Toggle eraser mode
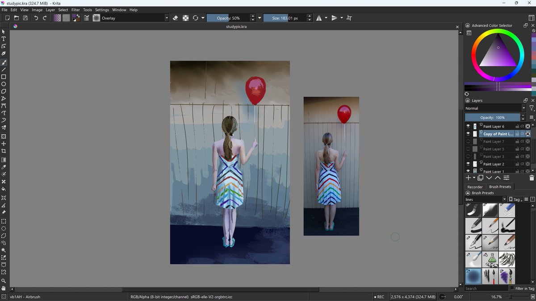Viewport: 536px width, 301px height. 175,18
